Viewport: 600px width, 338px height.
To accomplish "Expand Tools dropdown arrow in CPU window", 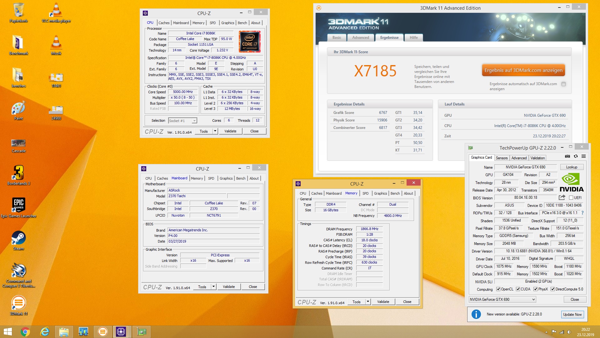I will point(215,131).
